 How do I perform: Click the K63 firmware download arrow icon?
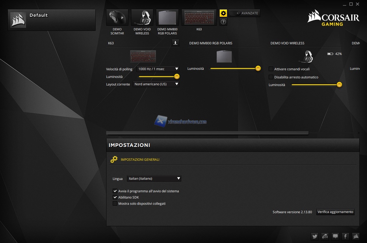tap(176, 43)
